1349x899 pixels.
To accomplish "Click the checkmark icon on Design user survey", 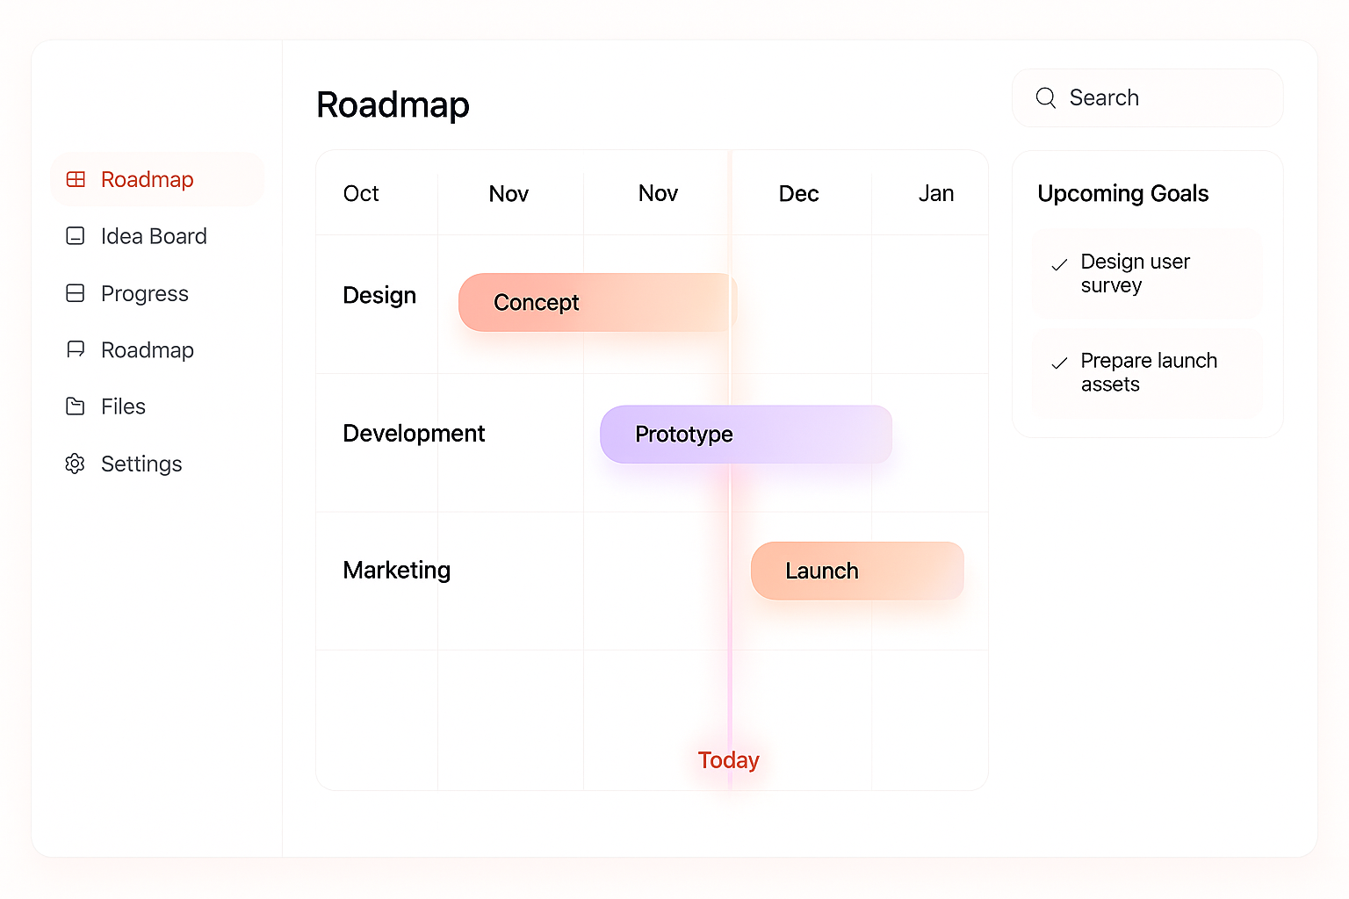I will pos(1059,264).
